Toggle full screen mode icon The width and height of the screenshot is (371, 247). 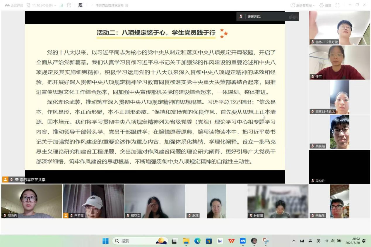337,5
